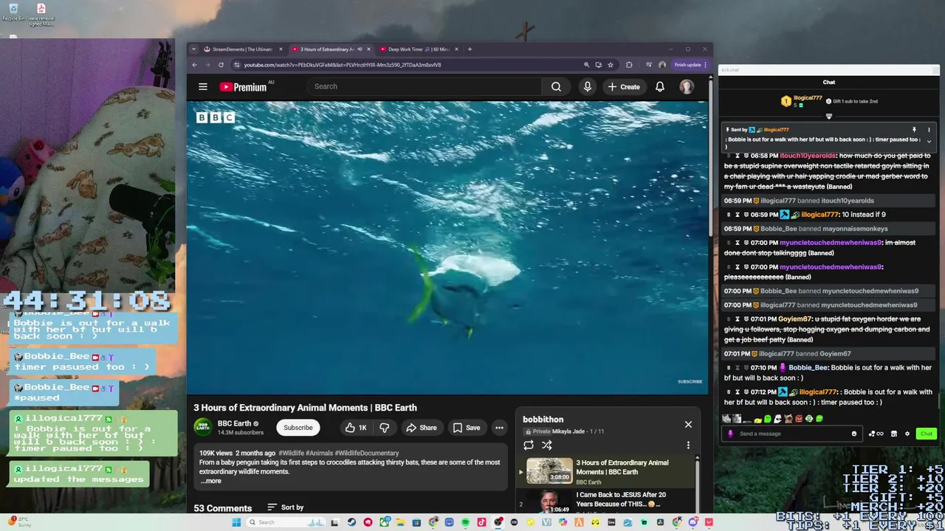Subscribe to BBC Earth channel
The height and width of the screenshot is (531, 945).
click(x=298, y=428)
